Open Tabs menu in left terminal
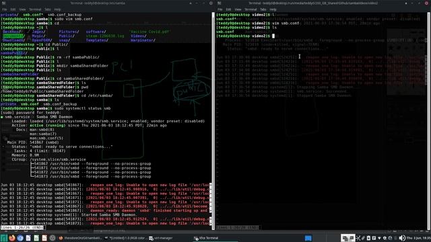Image resolution: width=431 pixels, height=242 pixels. pyautogui.click(x=48, y=9)
